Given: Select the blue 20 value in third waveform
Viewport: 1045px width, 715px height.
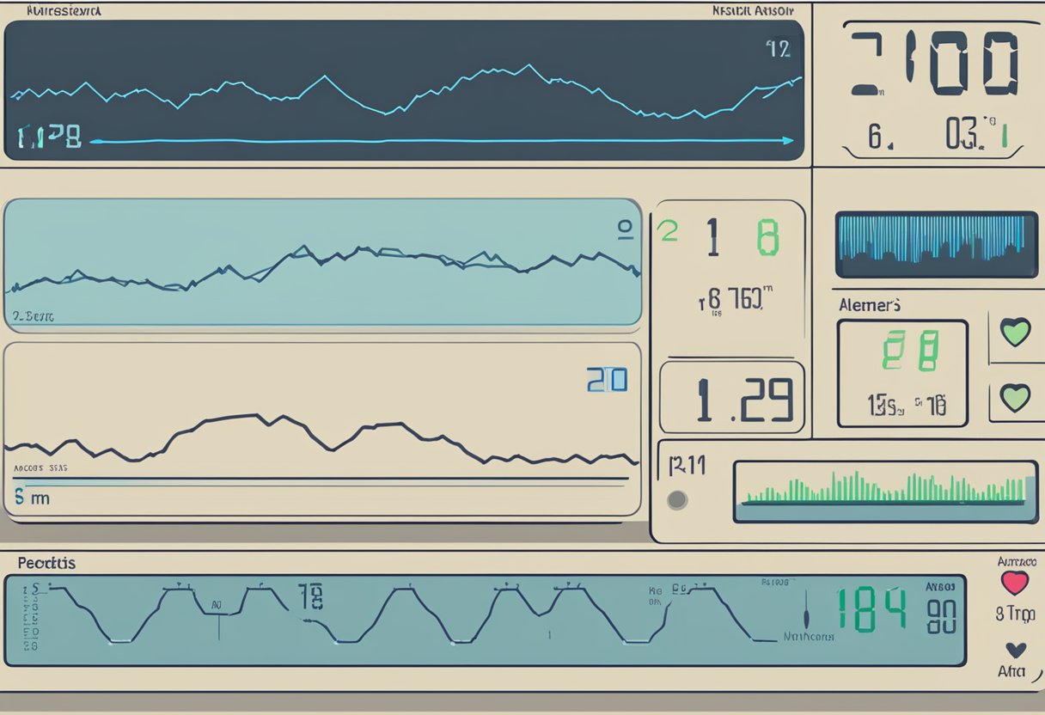Looking at the screenshot, I should point(607,379).
